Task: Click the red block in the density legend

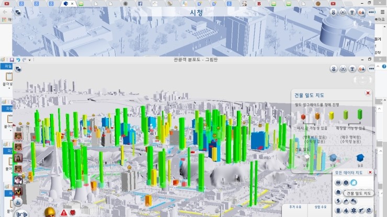Action: (x=303, y=117)
